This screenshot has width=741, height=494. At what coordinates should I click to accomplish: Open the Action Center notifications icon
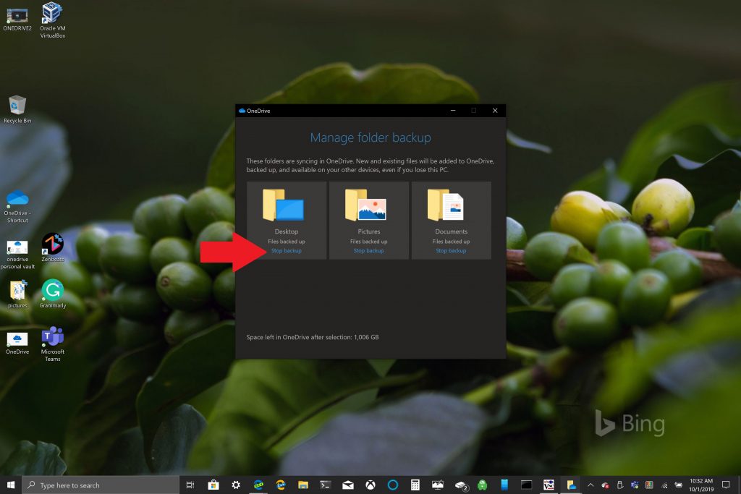tap(726, 485)
